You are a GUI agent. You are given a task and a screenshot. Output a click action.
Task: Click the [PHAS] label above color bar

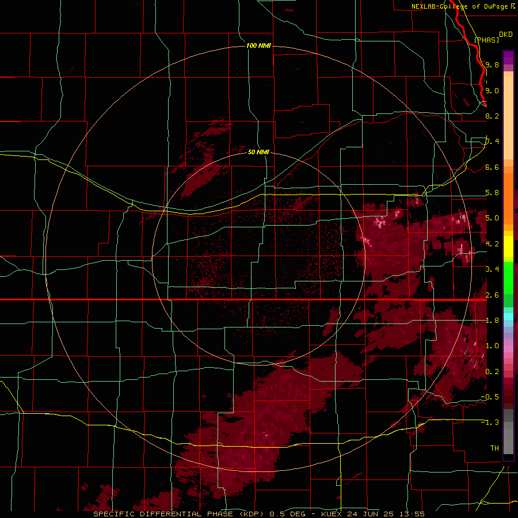[486, 40]
